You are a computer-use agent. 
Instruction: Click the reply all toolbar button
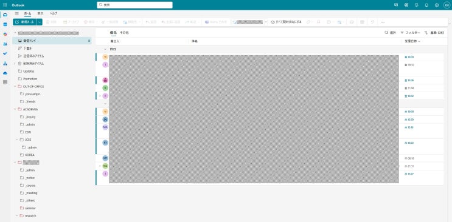pos(171,22)
